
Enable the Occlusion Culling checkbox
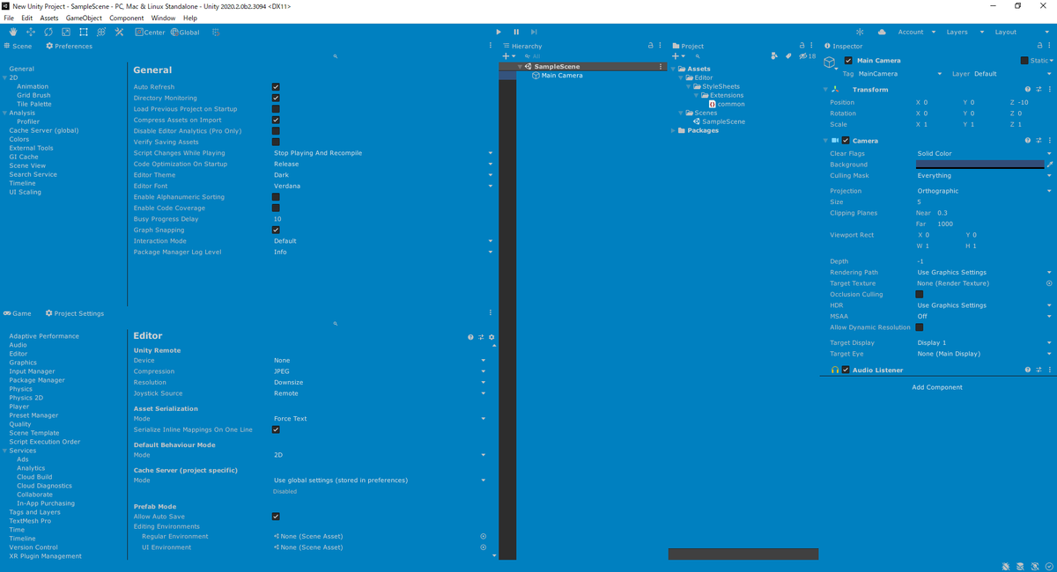920,295
